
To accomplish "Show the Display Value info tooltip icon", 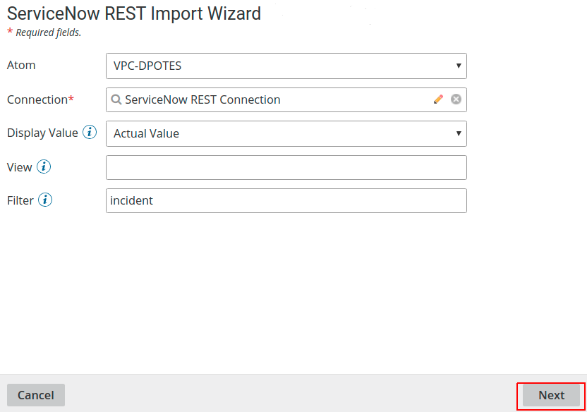I will click(90, 132).
